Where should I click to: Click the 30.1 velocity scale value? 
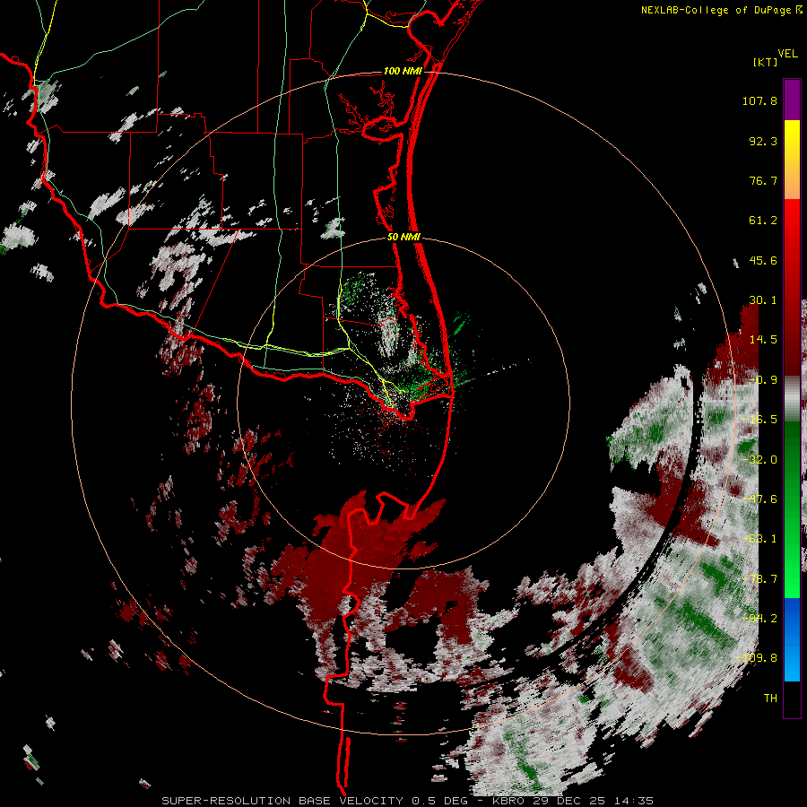(763, 300)
